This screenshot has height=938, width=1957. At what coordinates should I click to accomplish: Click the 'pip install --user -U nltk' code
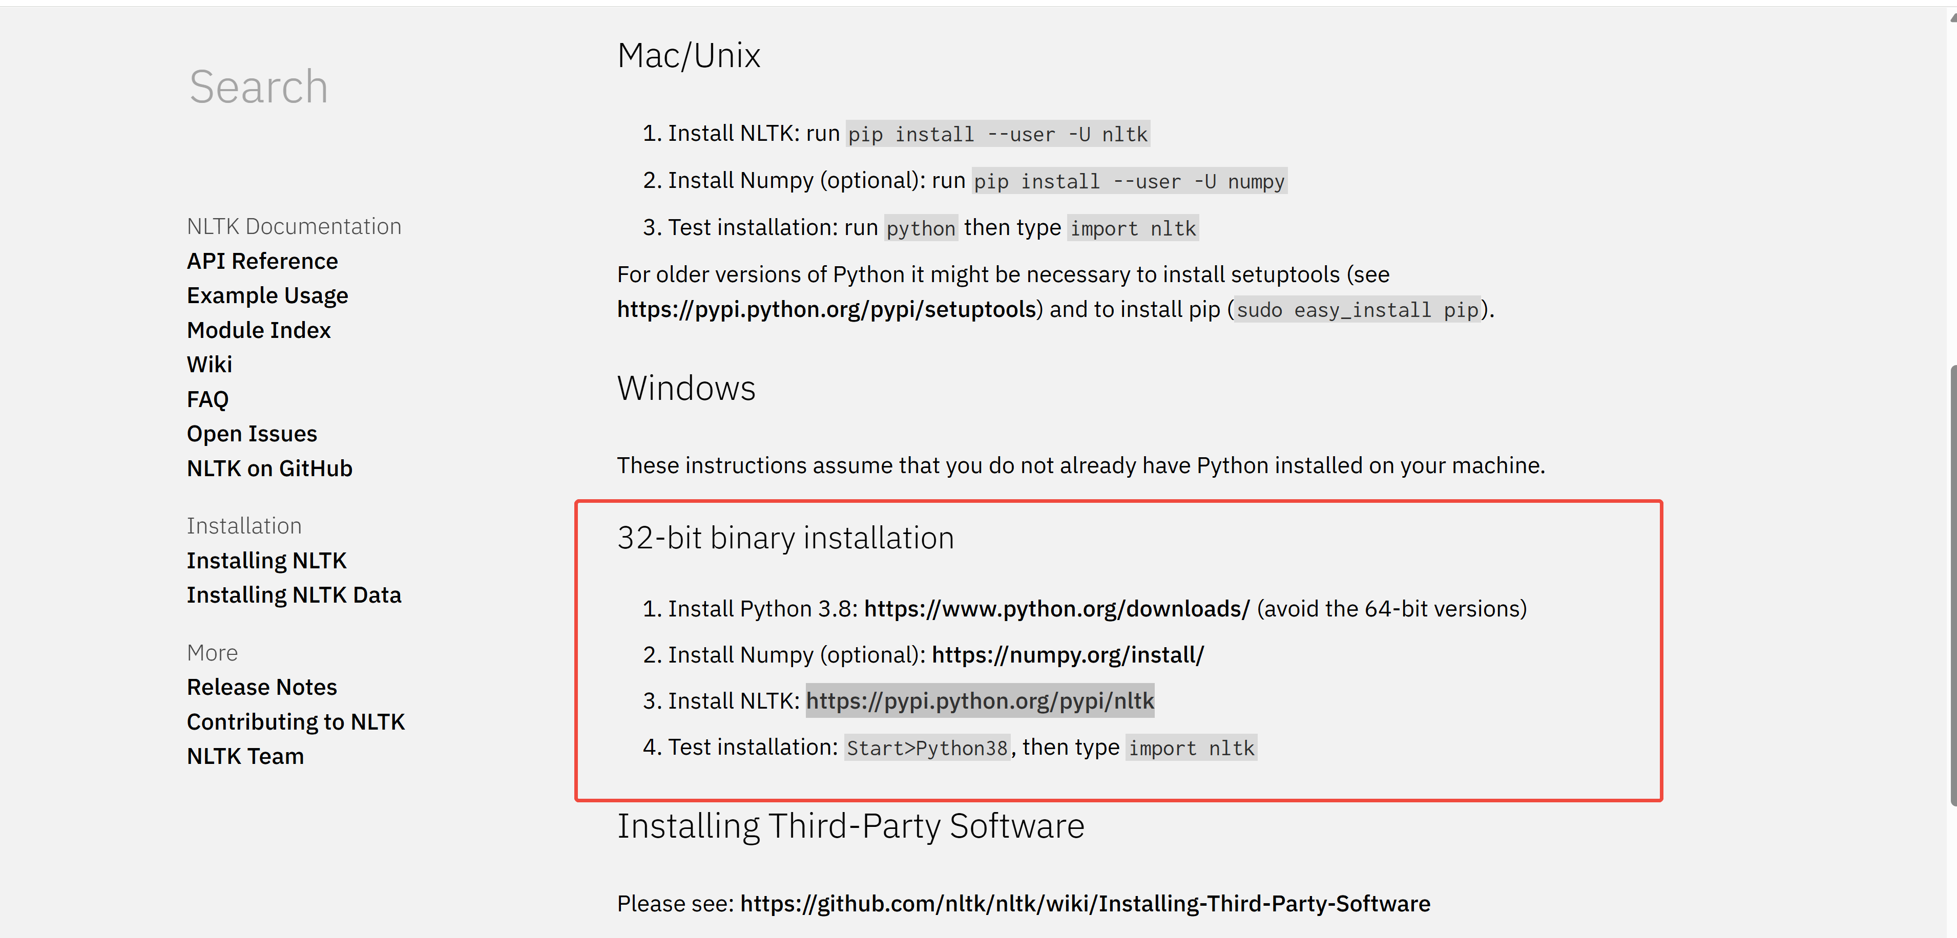pyautogui.click(x=997, y=135)
